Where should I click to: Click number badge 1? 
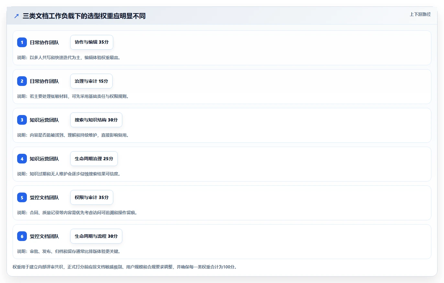pyautogui.click(x=22, y=42)
